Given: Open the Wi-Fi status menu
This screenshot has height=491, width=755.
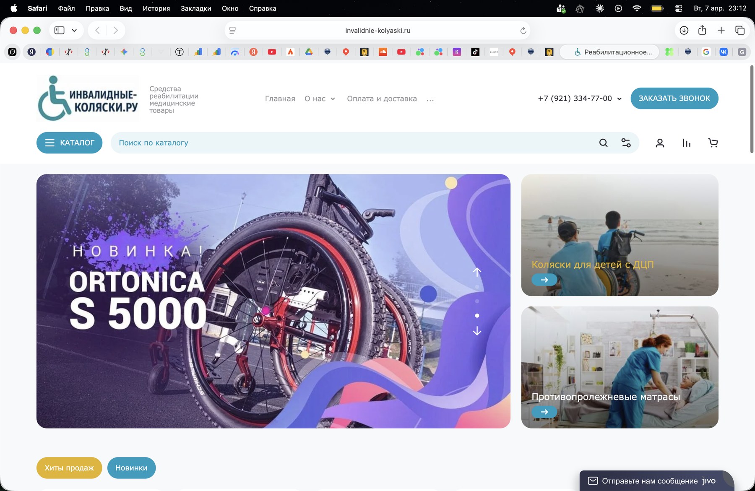Looking at the screenshot, I should tap(637, 8).
